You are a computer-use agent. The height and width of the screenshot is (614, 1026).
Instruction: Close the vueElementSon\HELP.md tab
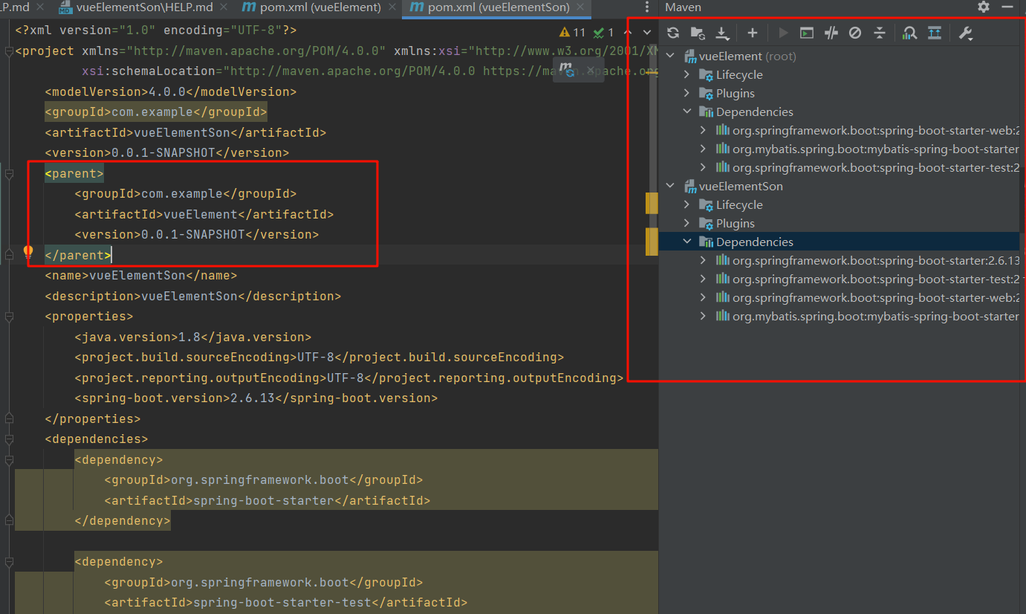coord(224,7)
